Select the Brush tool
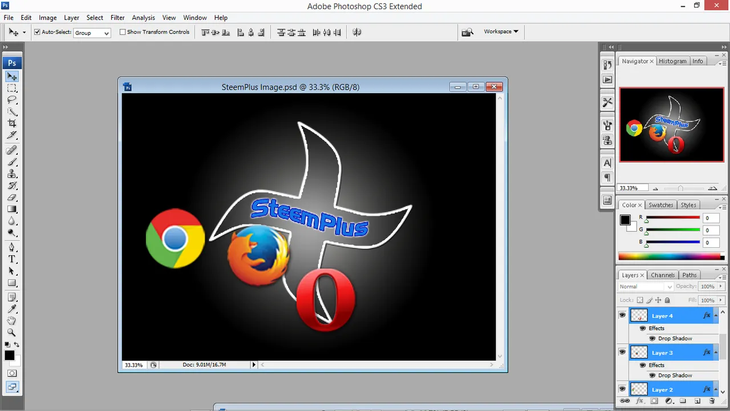The image size is (730, 411). click(12, 162)
